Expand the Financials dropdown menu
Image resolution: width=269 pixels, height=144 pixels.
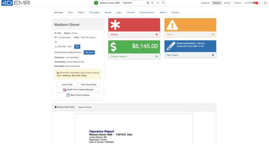(95, 12)
